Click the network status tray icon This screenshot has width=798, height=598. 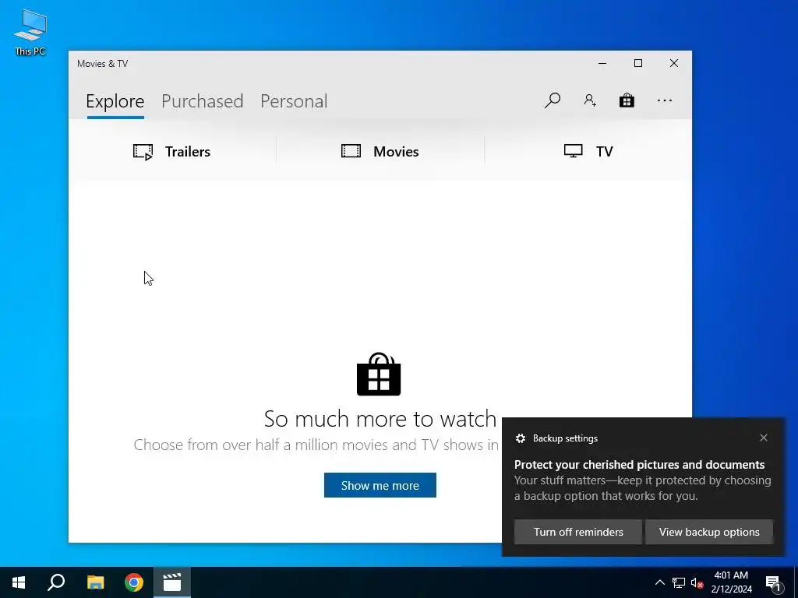point(679,582)
